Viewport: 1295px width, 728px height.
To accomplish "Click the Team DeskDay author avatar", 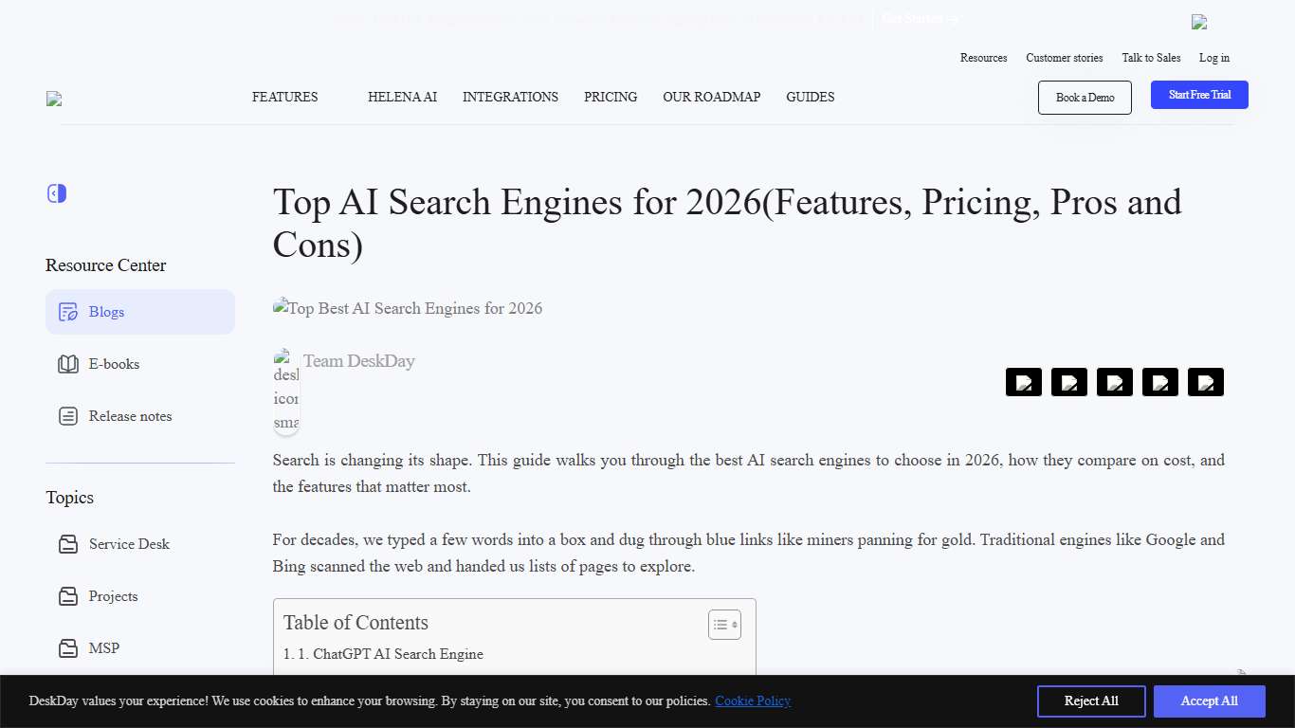I will (x=286, y=391).
